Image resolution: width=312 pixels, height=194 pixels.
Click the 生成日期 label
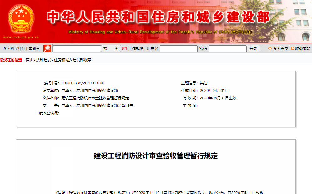point(189,91)
